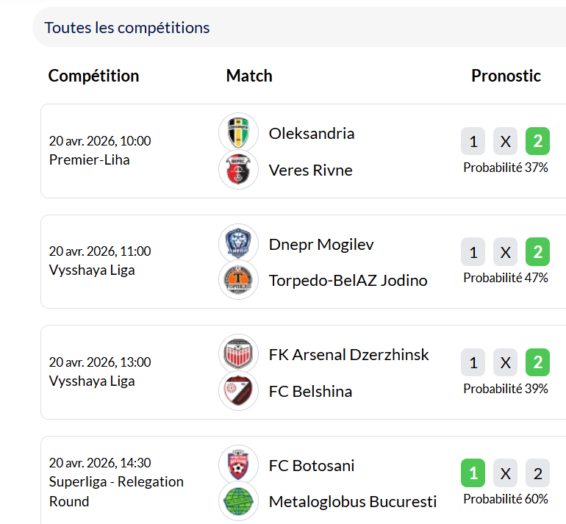Viewport: 566px width, 524px height.
Task: Click the Pronostic column header
Action: 506,76
